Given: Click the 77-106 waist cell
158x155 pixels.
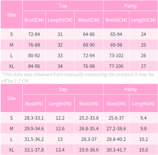Looking at the screenshot, I should point(116,66).
